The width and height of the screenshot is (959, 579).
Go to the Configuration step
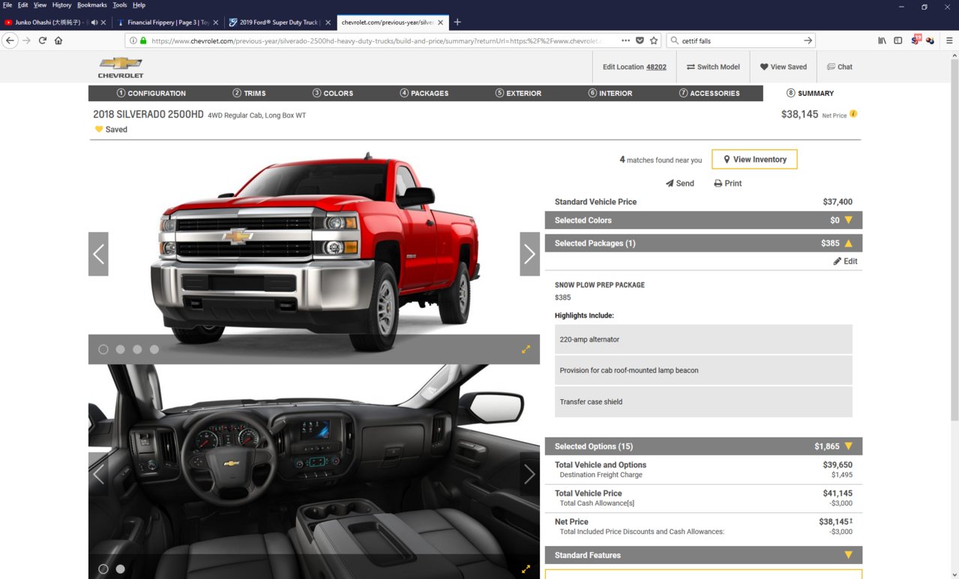pos(151,94)
